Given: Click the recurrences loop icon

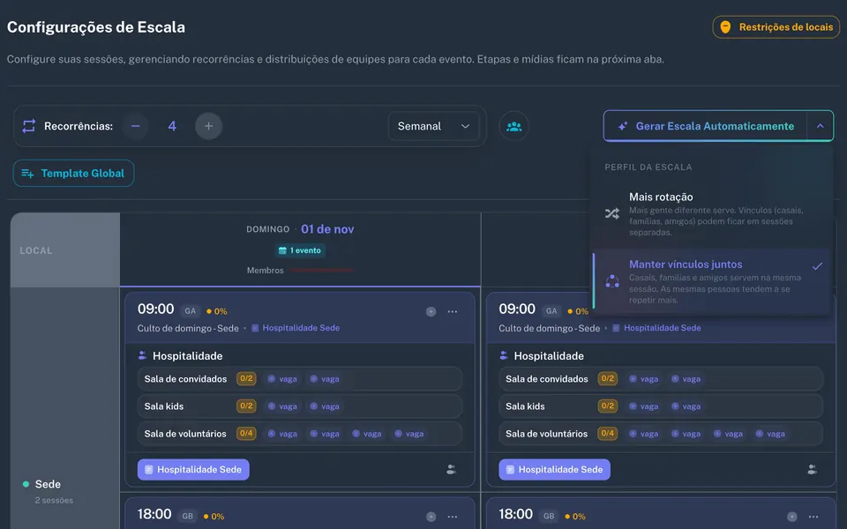Looking at the screenshot, I should click(x=28, y=126).
